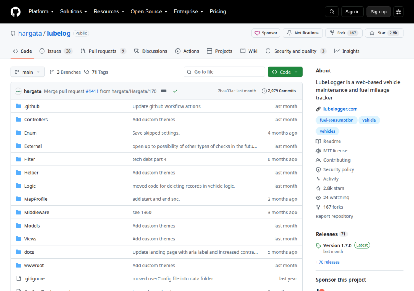This screenshot has height=291, width=414.
Task: Open the search magnifier icon in header
Action: coord(332,12)
